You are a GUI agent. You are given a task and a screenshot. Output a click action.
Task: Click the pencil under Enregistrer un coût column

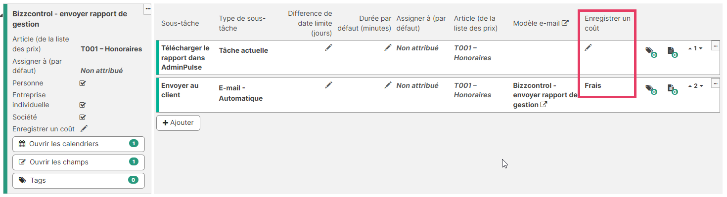pyautogui.click(x=588, y=47)
